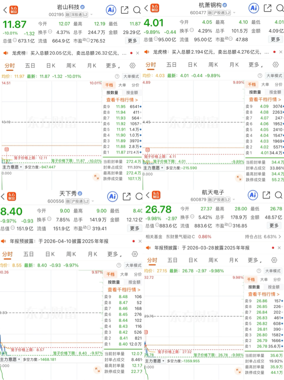Select 卖5 row 4.05 in 杭萧钢构 order book
Image resolution: width=284 pixels, height=380 pixels.
[264, 130]
